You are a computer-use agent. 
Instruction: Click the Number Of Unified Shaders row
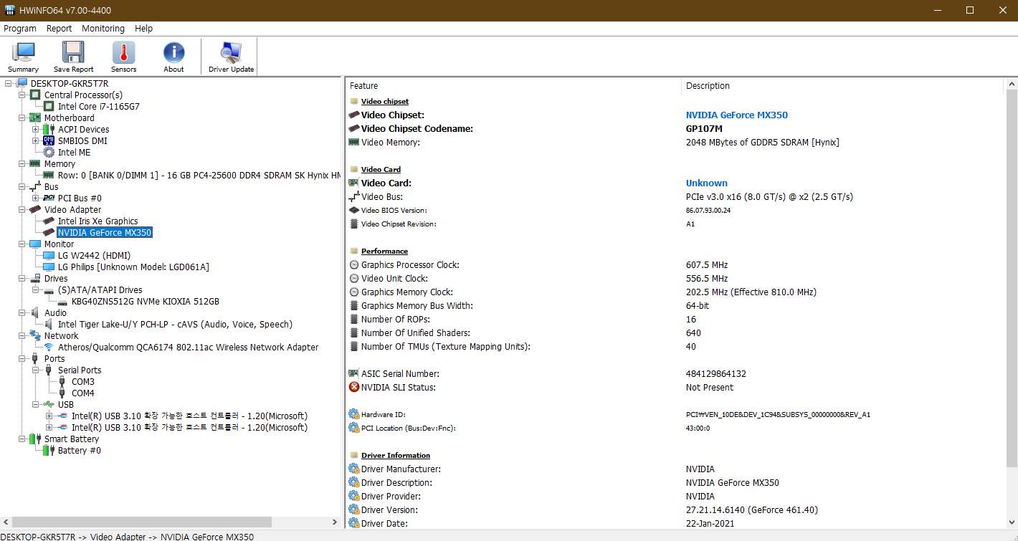tap(674, 332)
